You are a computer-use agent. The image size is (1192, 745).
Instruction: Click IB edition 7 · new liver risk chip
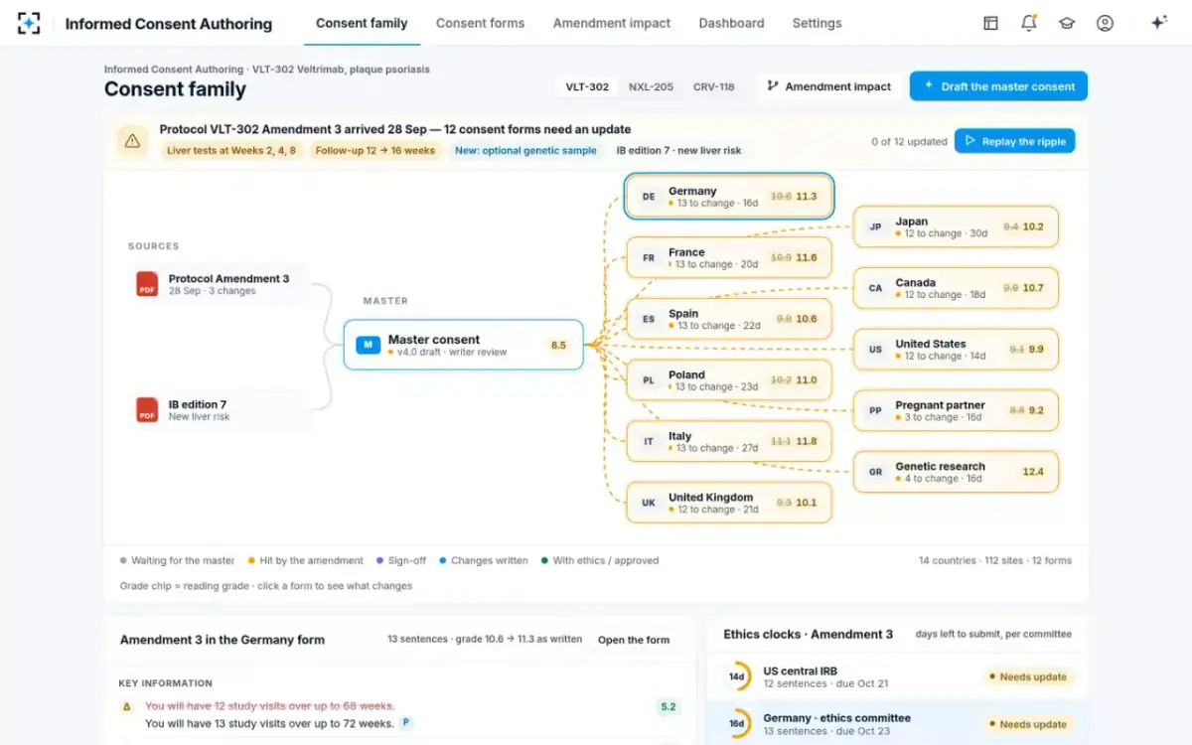[678, 151]
